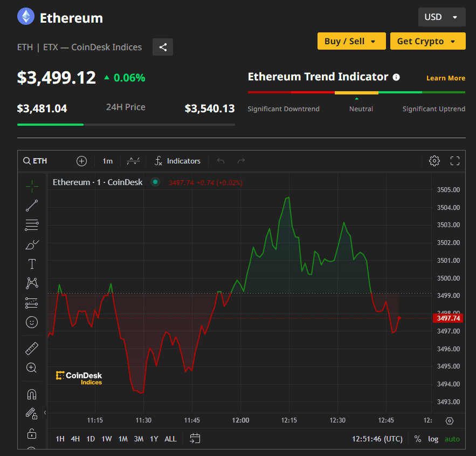Switch chart range to 1Y
The width and height of the screenshot is (476, 456).
[x=154, y=439]
